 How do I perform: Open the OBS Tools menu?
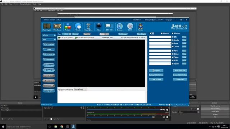pos(34,4)
